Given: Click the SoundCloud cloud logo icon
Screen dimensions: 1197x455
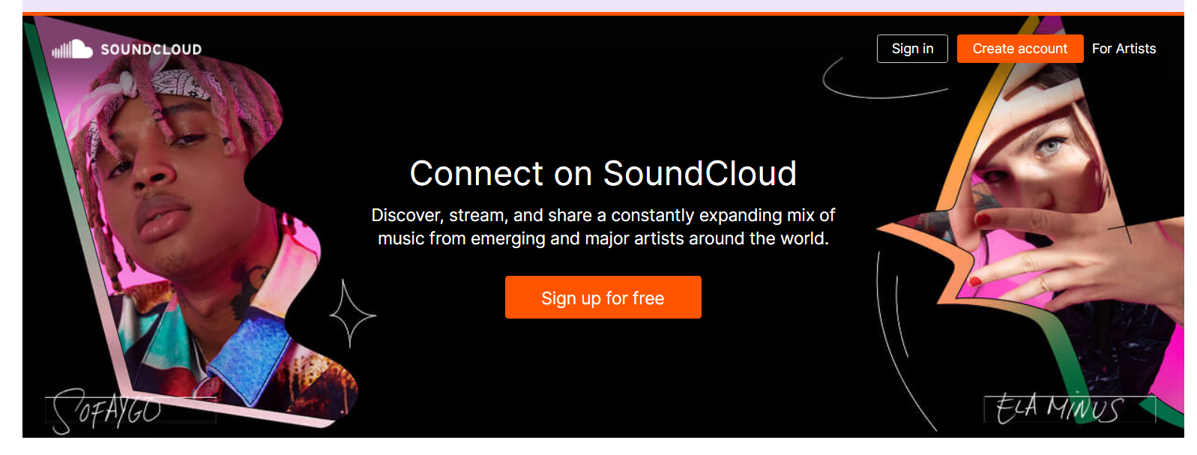Looking at the screenshot, I should point(80,49).
